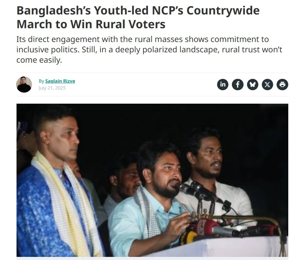Click the phrase "come easily." in the subheadline
The image size is (290, 260).
(x=39, y=60)
